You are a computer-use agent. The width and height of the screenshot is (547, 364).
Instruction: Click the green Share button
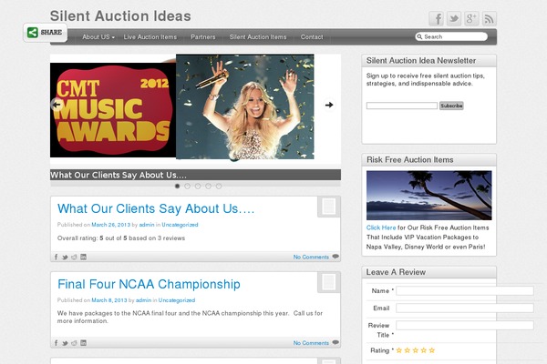(x=45, y=33)
